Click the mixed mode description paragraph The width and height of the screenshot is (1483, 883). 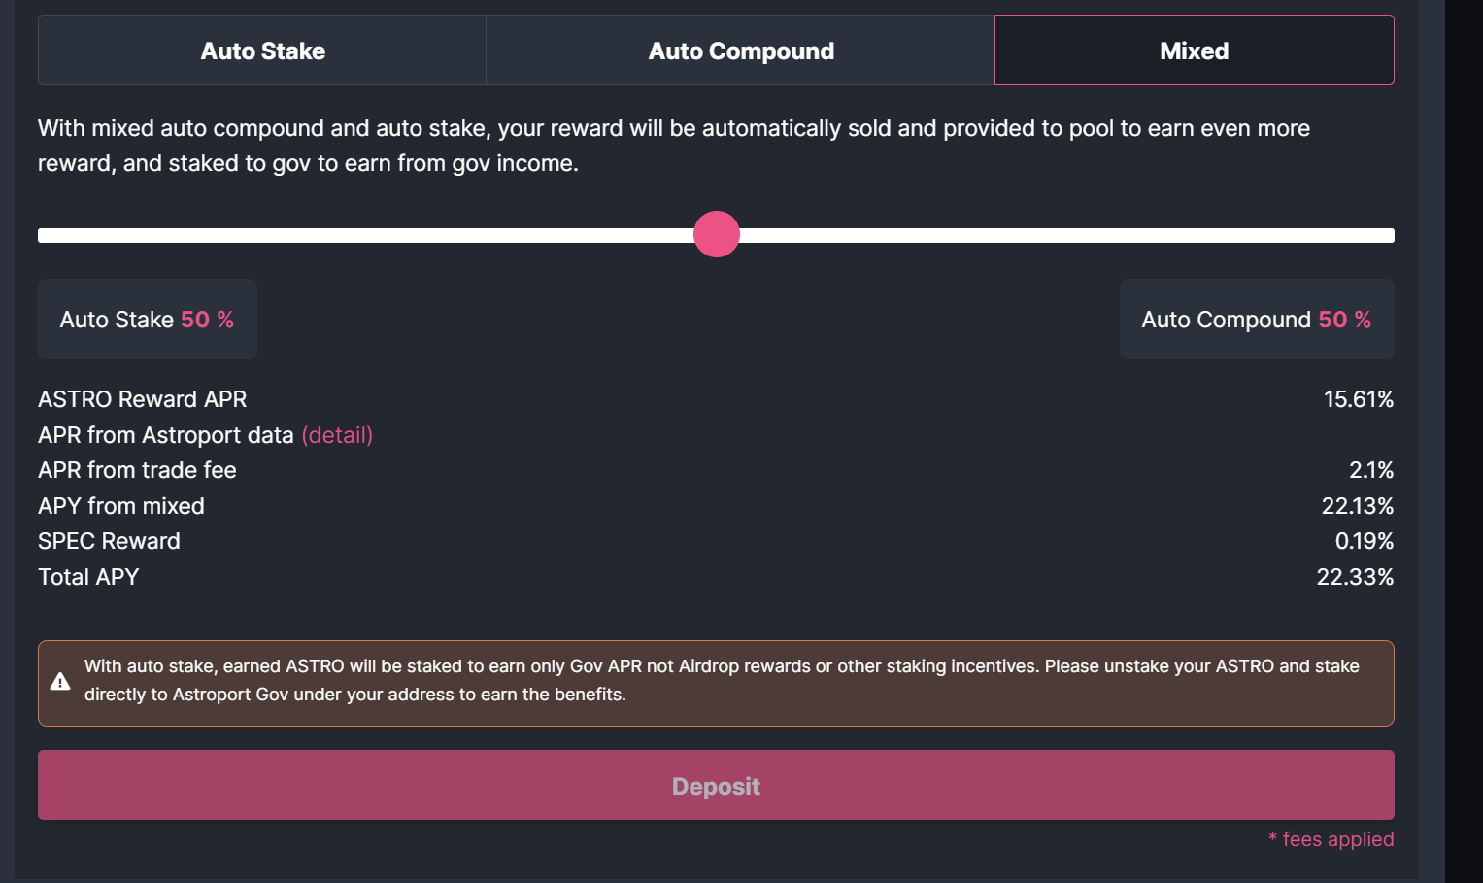(x=673, y=146)
